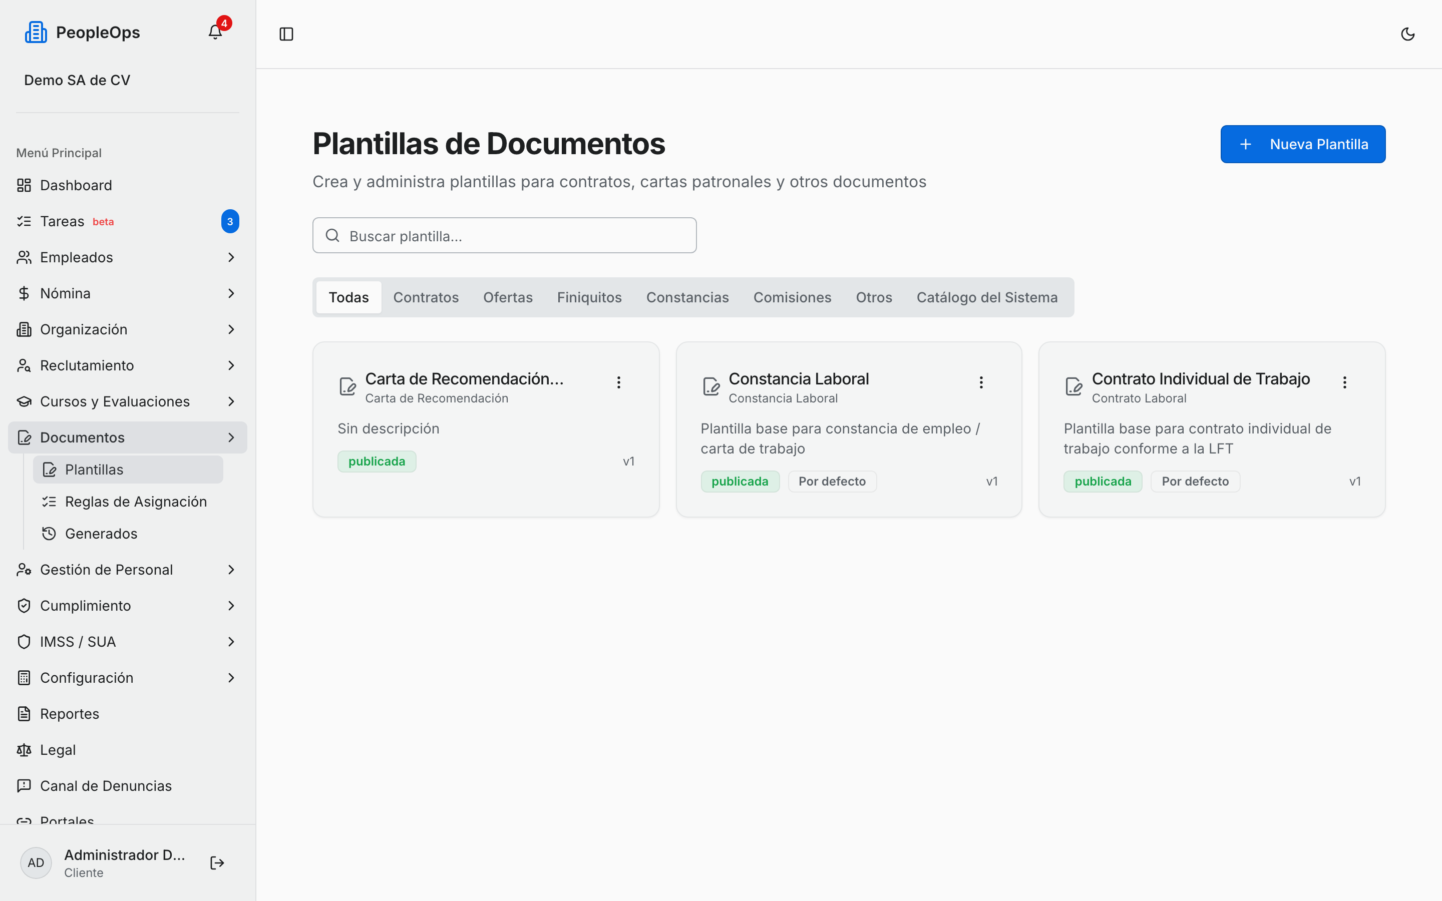The width and height of the screenshot is (1442, 901).
Task: Click the Contrato Individual card document icon
Action: (x=1074, y=386)
